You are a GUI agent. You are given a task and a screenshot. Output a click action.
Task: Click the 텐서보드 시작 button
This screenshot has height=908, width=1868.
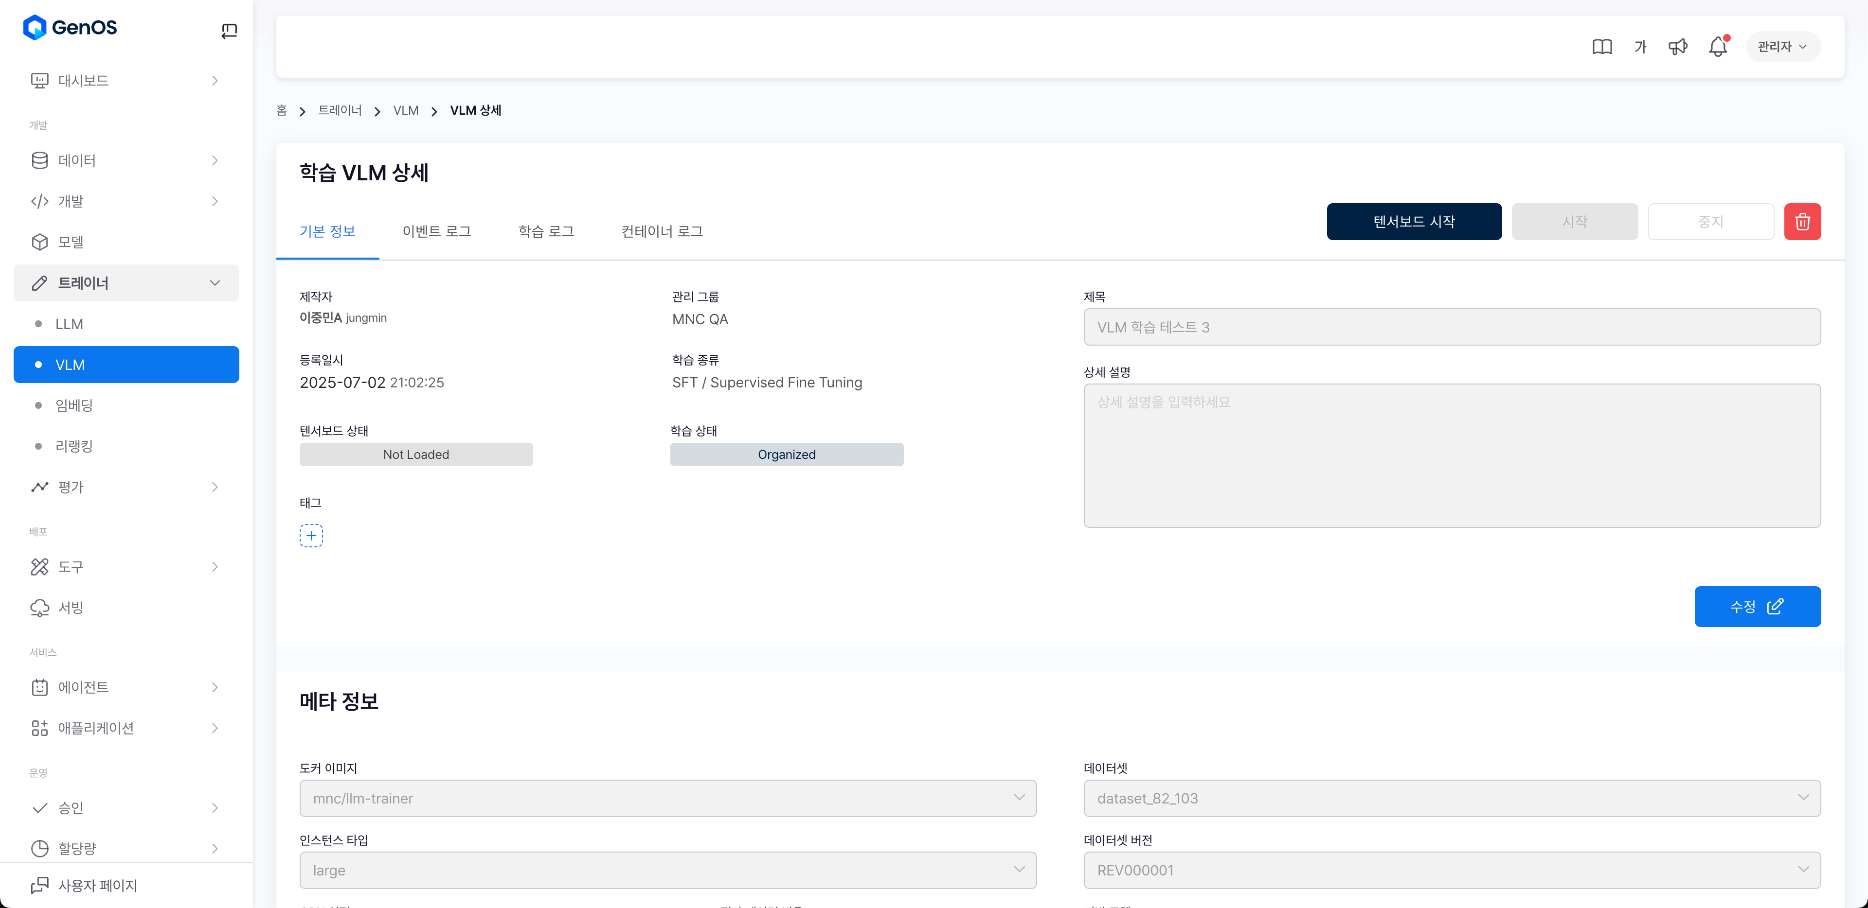[1413, 222]
